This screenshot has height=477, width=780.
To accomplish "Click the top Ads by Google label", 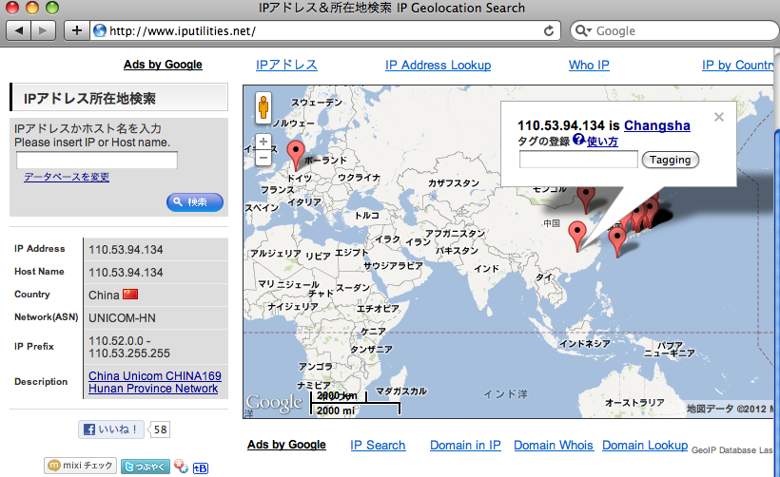I will (163, 65).
